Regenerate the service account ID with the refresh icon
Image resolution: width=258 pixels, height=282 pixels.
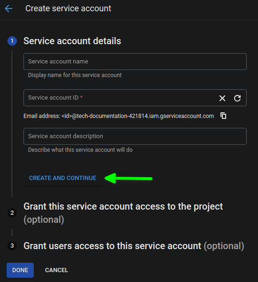coord(237,98)
